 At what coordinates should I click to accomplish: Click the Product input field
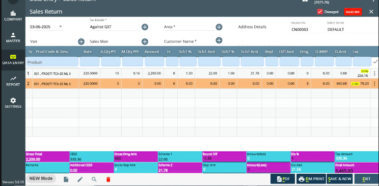[x=52, y=62]
